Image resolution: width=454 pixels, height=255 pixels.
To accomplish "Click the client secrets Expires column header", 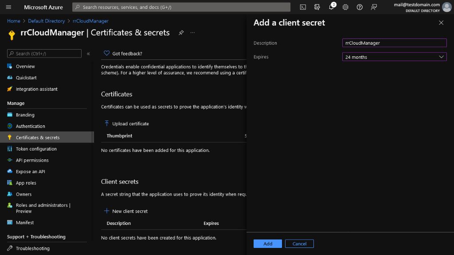I will tap(211, 223).
